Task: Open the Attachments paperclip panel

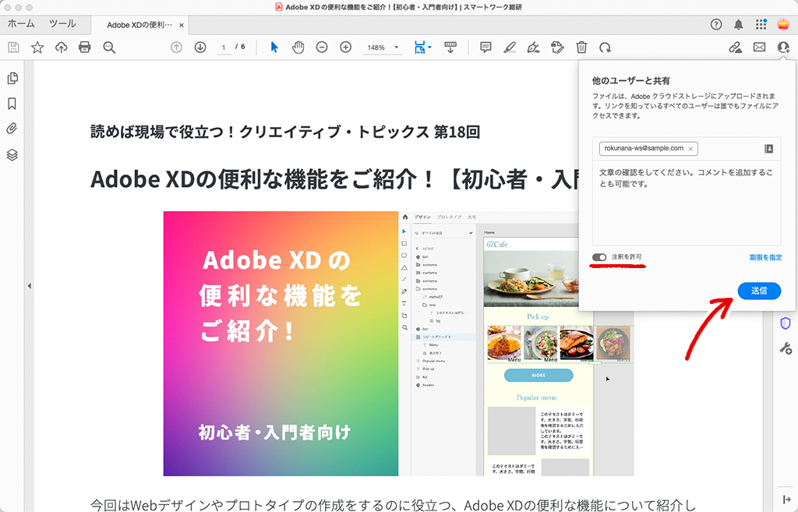Action: (12, 129)
